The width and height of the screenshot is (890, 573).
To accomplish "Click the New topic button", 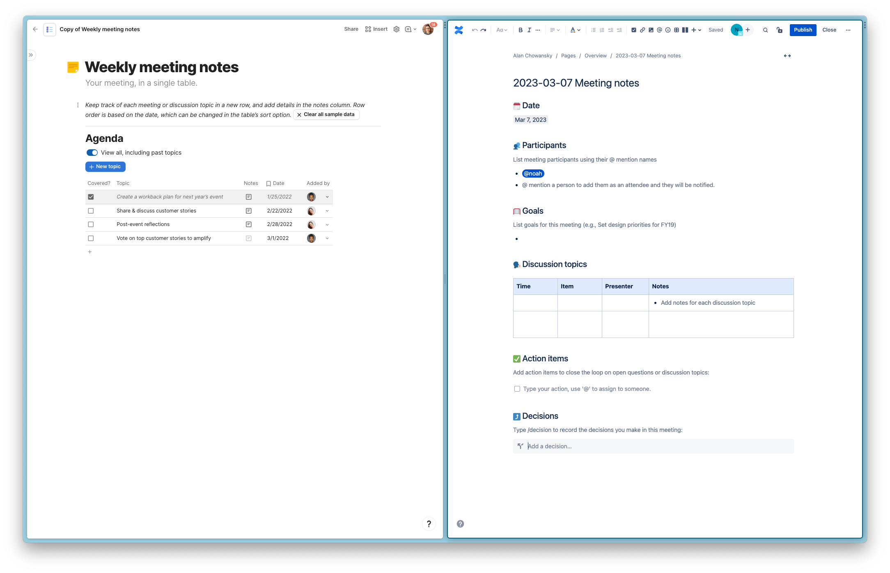I will pyautogui.click(x=105, y=167).
